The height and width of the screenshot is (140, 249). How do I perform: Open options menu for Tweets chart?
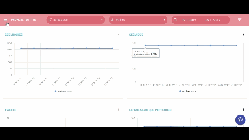coord(119,110)
